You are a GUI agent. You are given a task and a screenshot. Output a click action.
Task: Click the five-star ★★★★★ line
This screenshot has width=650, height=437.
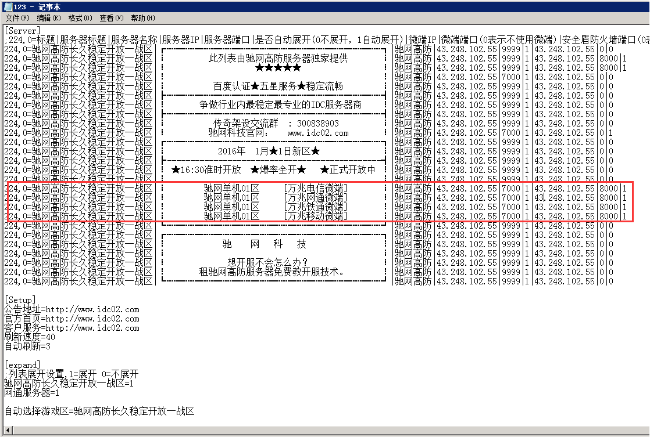coord(278,67)
